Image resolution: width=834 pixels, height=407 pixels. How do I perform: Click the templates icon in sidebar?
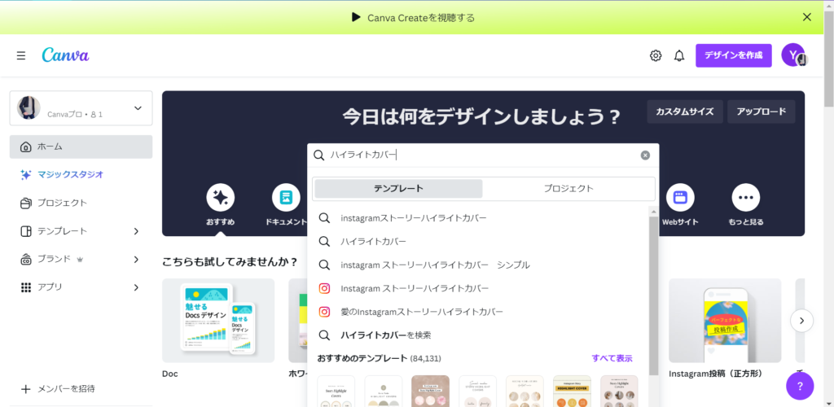tap(25, 231)
